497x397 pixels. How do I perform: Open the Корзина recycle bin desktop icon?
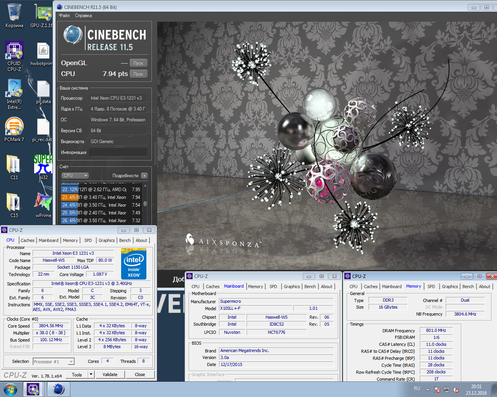(14, 16)
